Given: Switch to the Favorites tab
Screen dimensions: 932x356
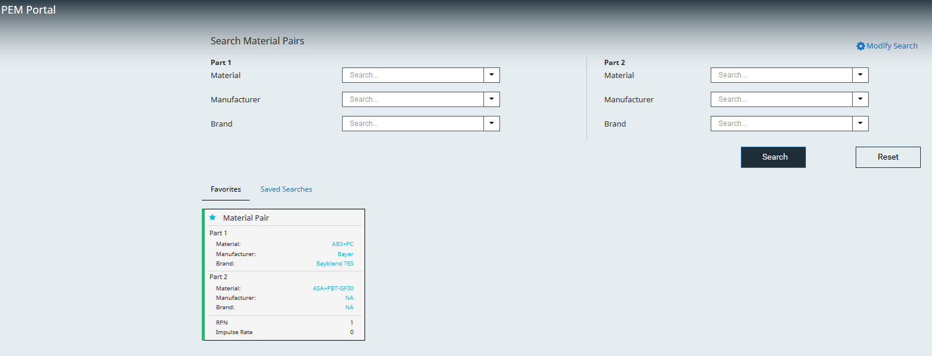Looking at the screenshot, I should 226,189.
